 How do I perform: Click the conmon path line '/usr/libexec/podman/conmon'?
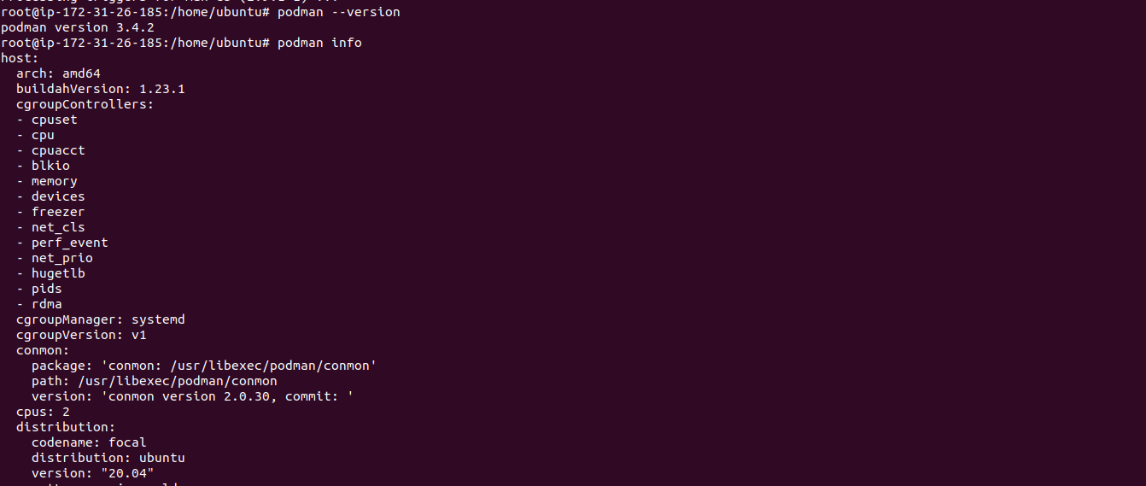click(x=155, y=381)
